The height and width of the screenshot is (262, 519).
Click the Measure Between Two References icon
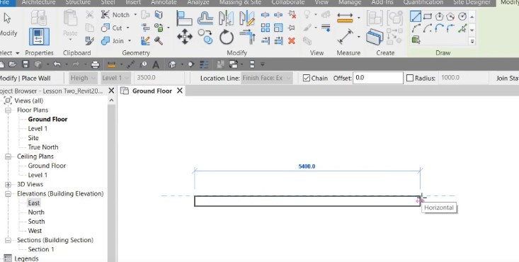click(x=345, y=36)
